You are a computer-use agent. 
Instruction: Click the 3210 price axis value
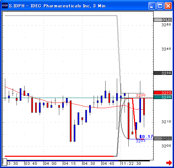click(166, 122)
